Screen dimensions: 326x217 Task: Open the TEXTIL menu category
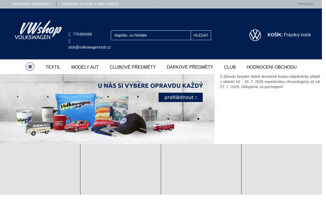[53, 67]
